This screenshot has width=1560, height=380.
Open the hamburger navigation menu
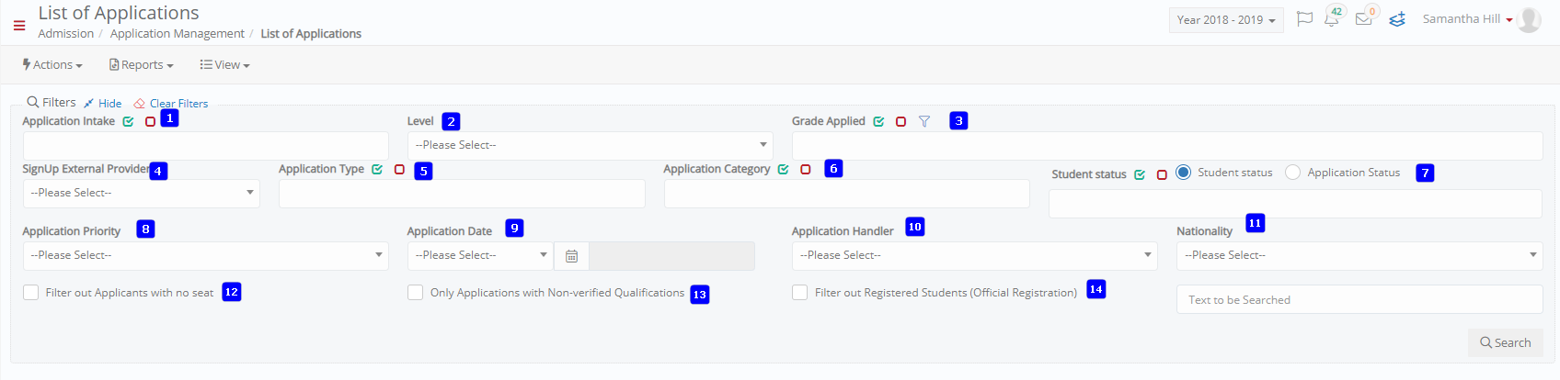coord(19,26)
